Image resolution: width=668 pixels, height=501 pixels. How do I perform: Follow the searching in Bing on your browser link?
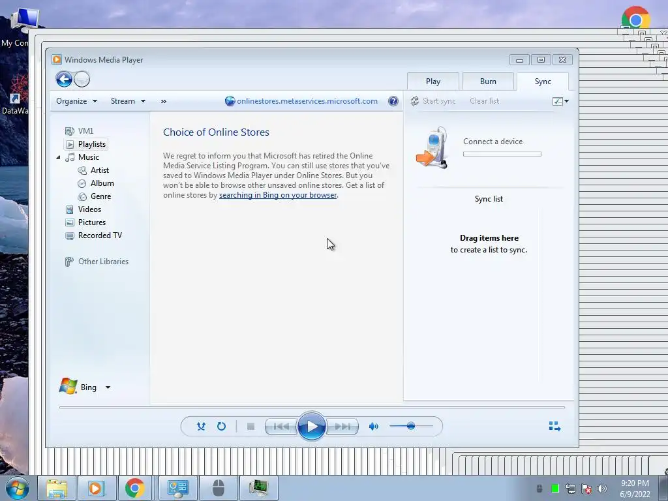click(278, 195)
